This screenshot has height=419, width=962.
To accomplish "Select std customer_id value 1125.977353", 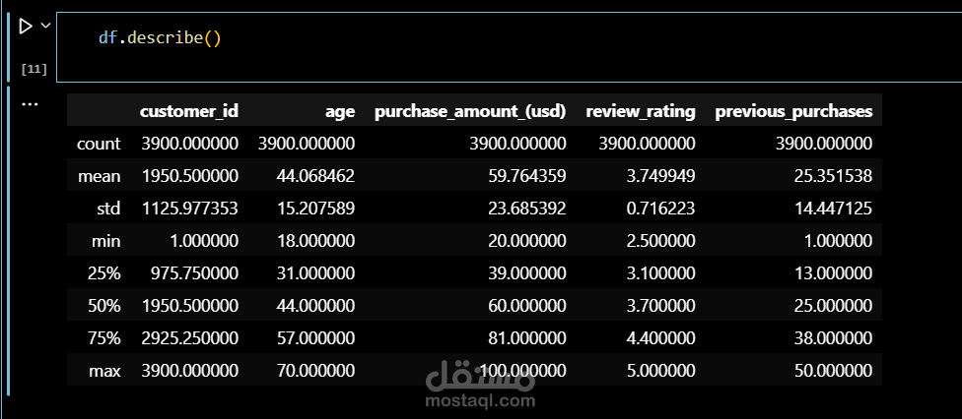I will click(189, 209).
